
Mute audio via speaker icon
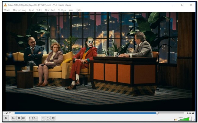pyautogui.click(x=175, y=119)
